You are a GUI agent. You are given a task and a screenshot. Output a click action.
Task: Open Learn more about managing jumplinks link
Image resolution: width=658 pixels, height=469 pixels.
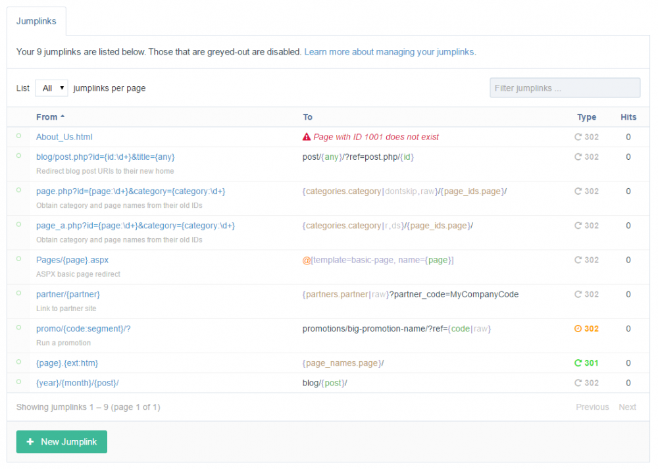coord(390,51)
